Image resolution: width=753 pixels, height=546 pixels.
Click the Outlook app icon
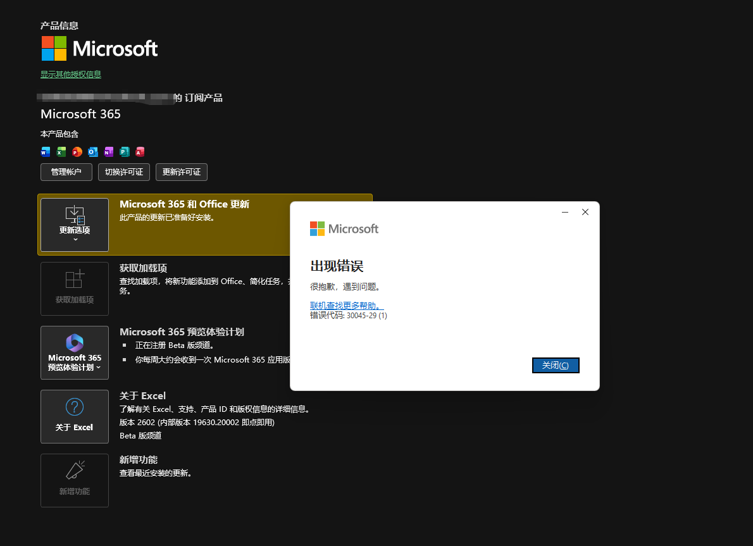(92, 152)
